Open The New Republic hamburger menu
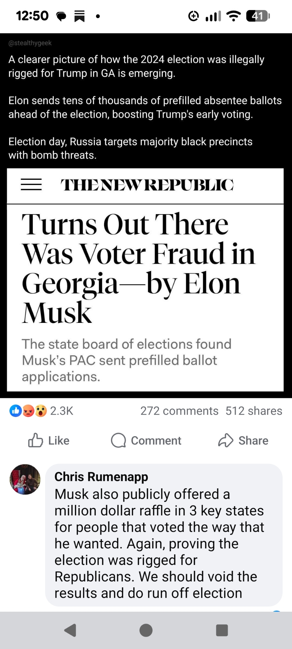 click(31, 185)
